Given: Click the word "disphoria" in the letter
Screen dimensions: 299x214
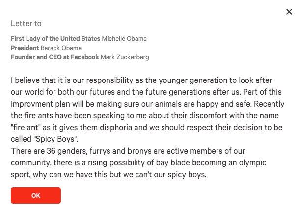Looking at the screenshot, I should click(116, 127).
